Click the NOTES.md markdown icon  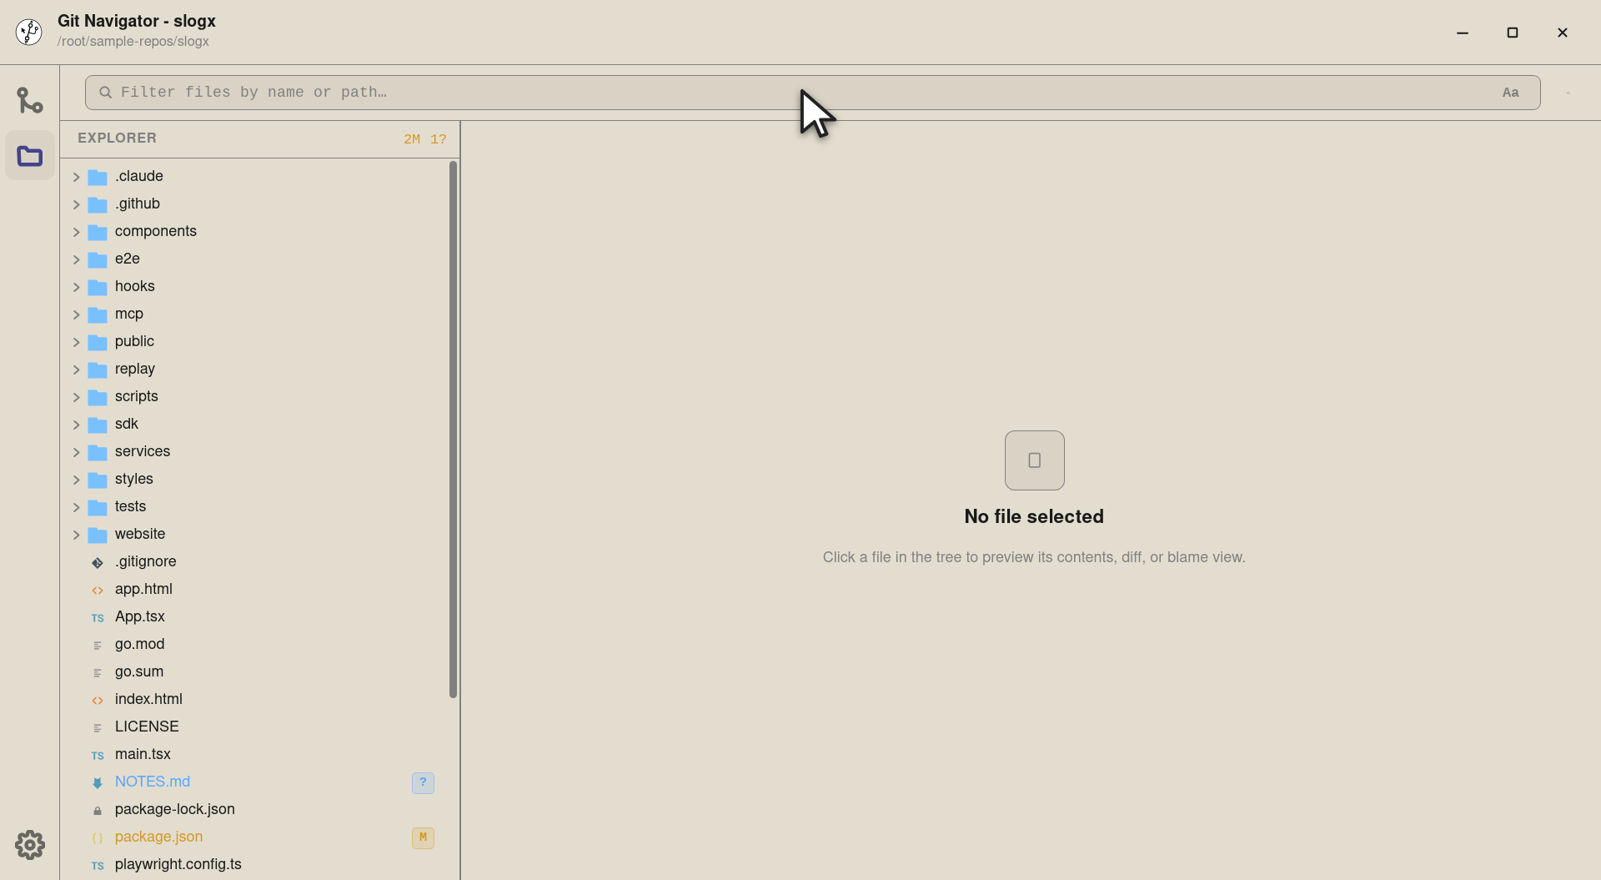click(98, 782)
